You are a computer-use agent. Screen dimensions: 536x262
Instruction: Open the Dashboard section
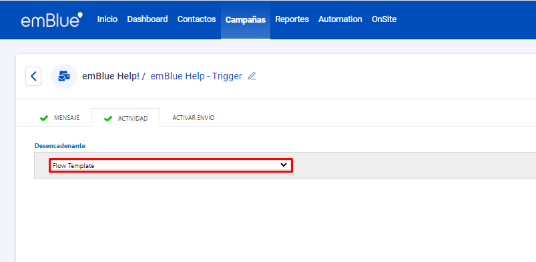tap(148, 19)
